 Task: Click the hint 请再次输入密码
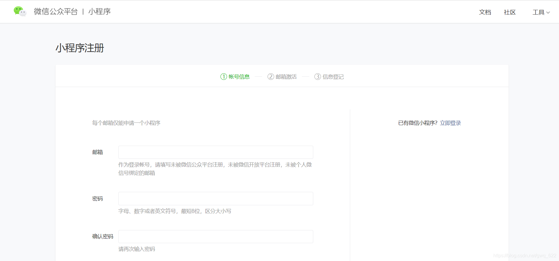(137, 249)
